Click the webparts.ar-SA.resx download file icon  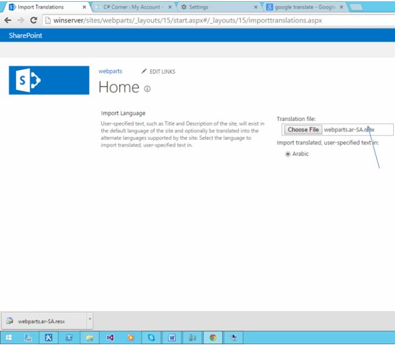click(x=10, y=321)
